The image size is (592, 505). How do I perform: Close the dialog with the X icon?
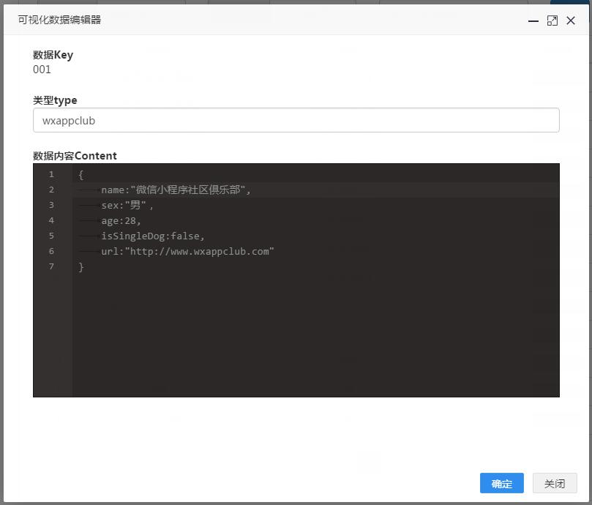click(x=571, y=20)
